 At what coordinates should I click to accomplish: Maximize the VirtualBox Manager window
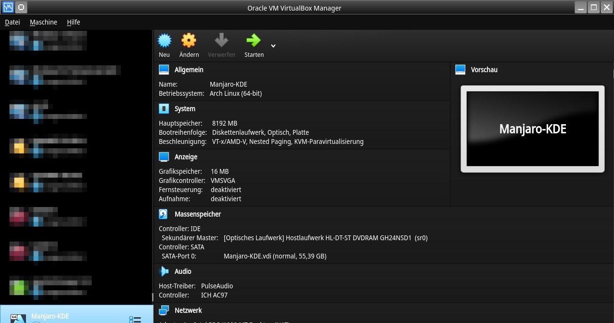point(593,7)
